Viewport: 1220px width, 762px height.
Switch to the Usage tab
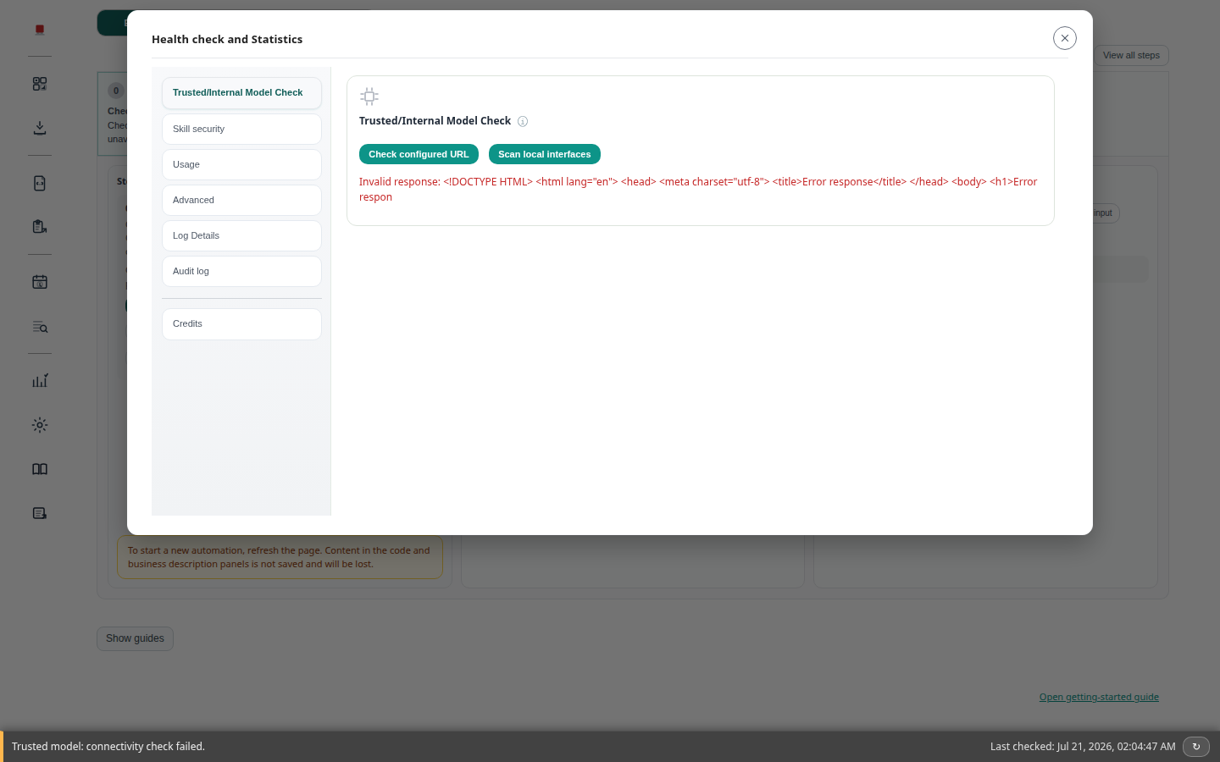[x=241, y=164]
